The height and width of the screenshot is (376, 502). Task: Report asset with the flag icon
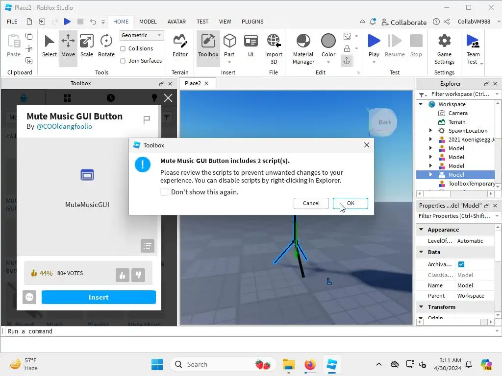point(147,120)
